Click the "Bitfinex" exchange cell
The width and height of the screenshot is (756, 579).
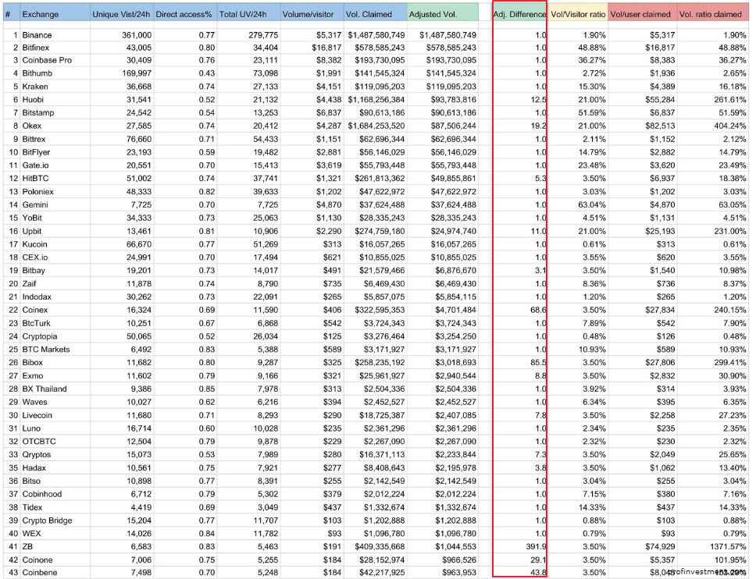(36, 48)
